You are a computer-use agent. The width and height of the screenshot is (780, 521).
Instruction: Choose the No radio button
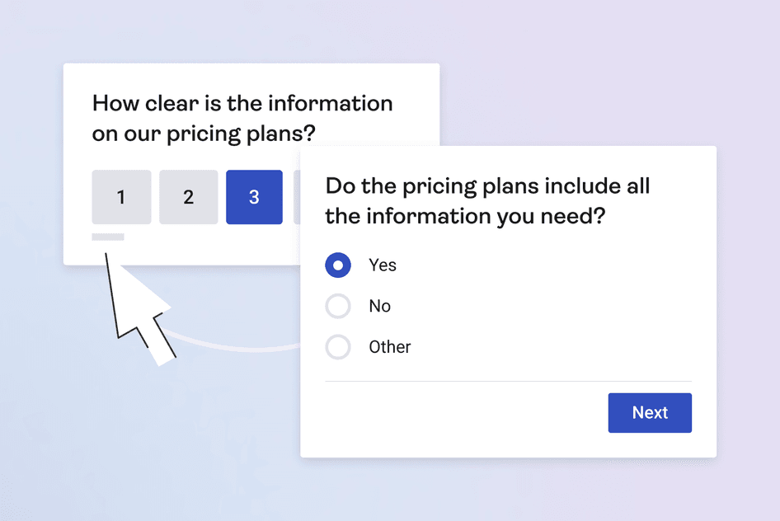pyautogui.click(x=338, y=307)
